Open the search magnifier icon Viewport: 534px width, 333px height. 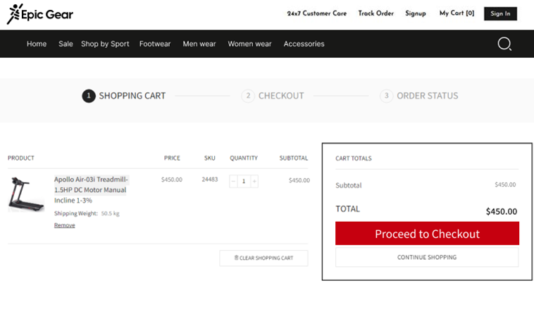(504, 44)
